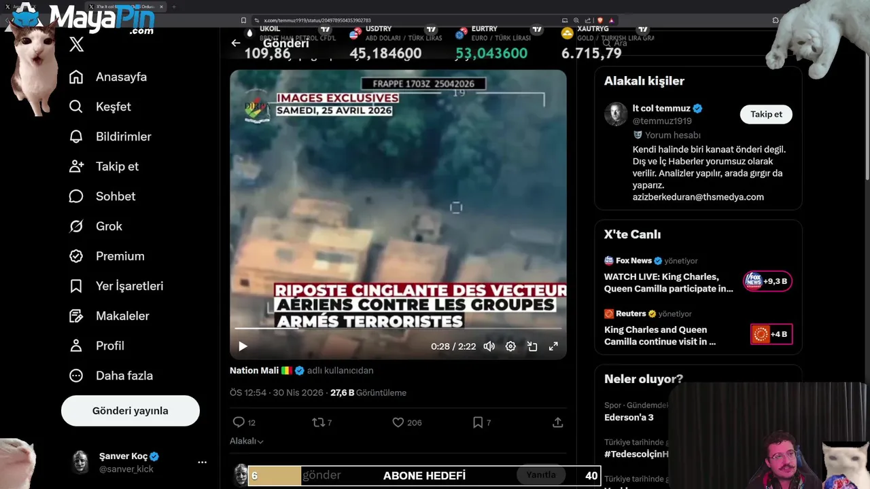
Task: Open Reuters live King Charles broadcast
Action: click(x=660, y=336)
